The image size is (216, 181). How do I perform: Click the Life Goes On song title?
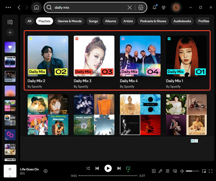coord(29,169)
